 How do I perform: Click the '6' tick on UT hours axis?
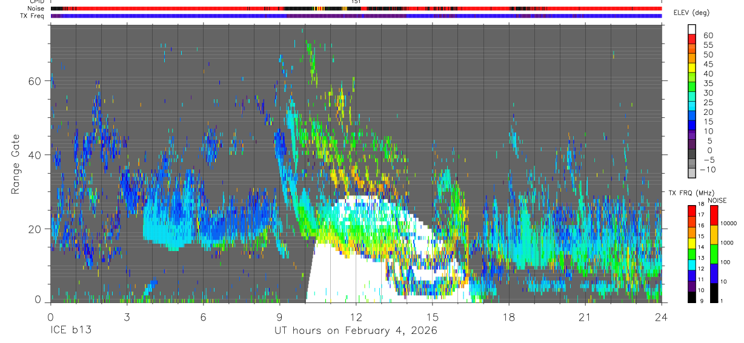click(203, 317)
